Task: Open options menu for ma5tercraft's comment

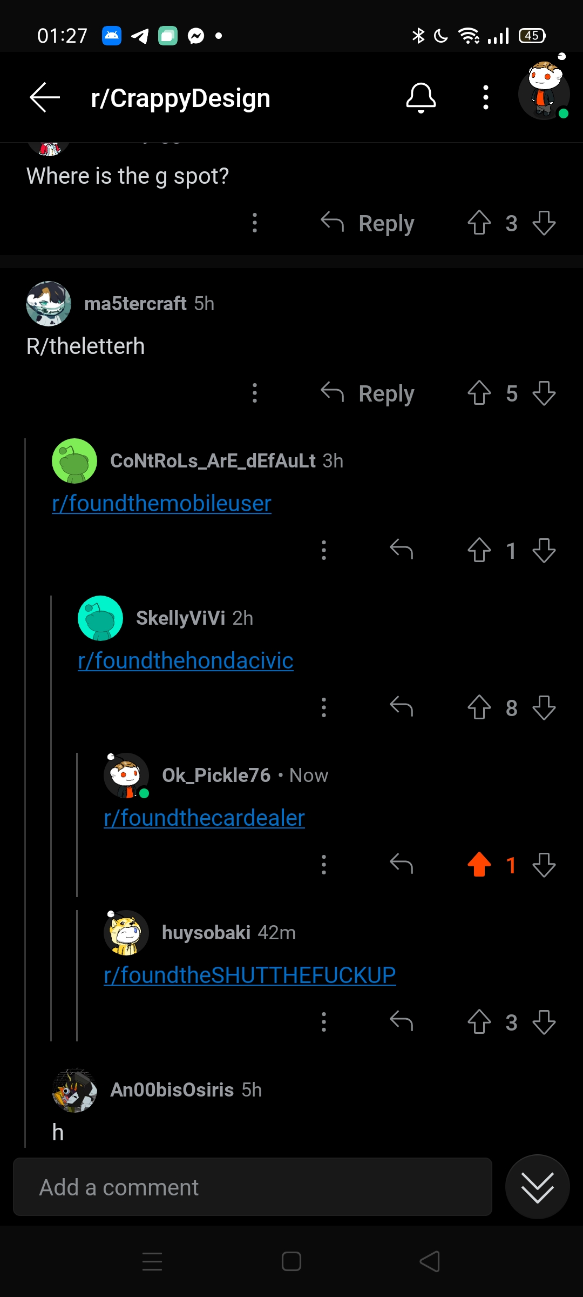Action: [255, 393]
